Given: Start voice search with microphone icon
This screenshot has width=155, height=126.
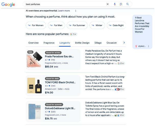Looking at the screenshot, I should click(115, 4).
